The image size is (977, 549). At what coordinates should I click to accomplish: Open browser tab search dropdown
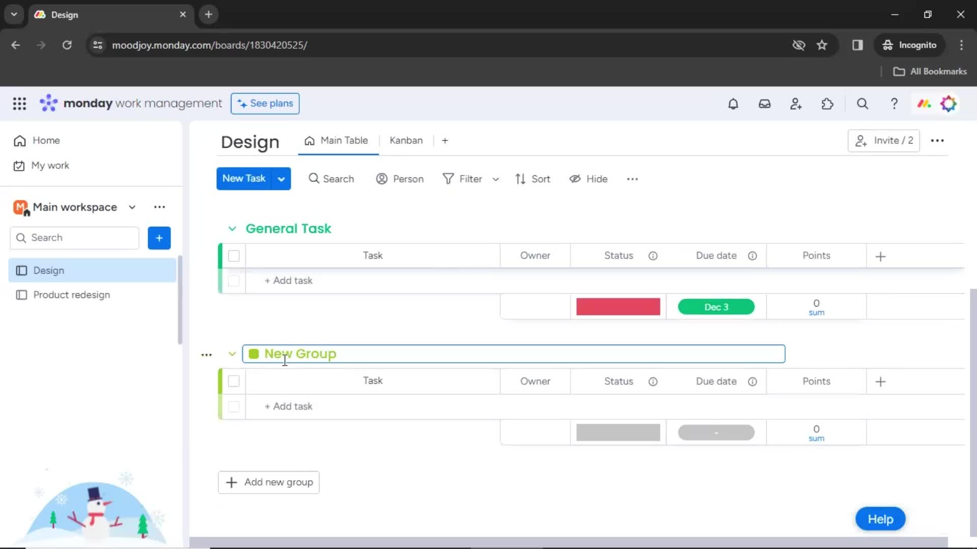14,14
